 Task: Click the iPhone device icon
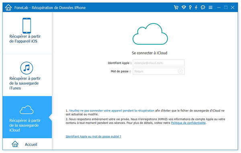point(27,26)
